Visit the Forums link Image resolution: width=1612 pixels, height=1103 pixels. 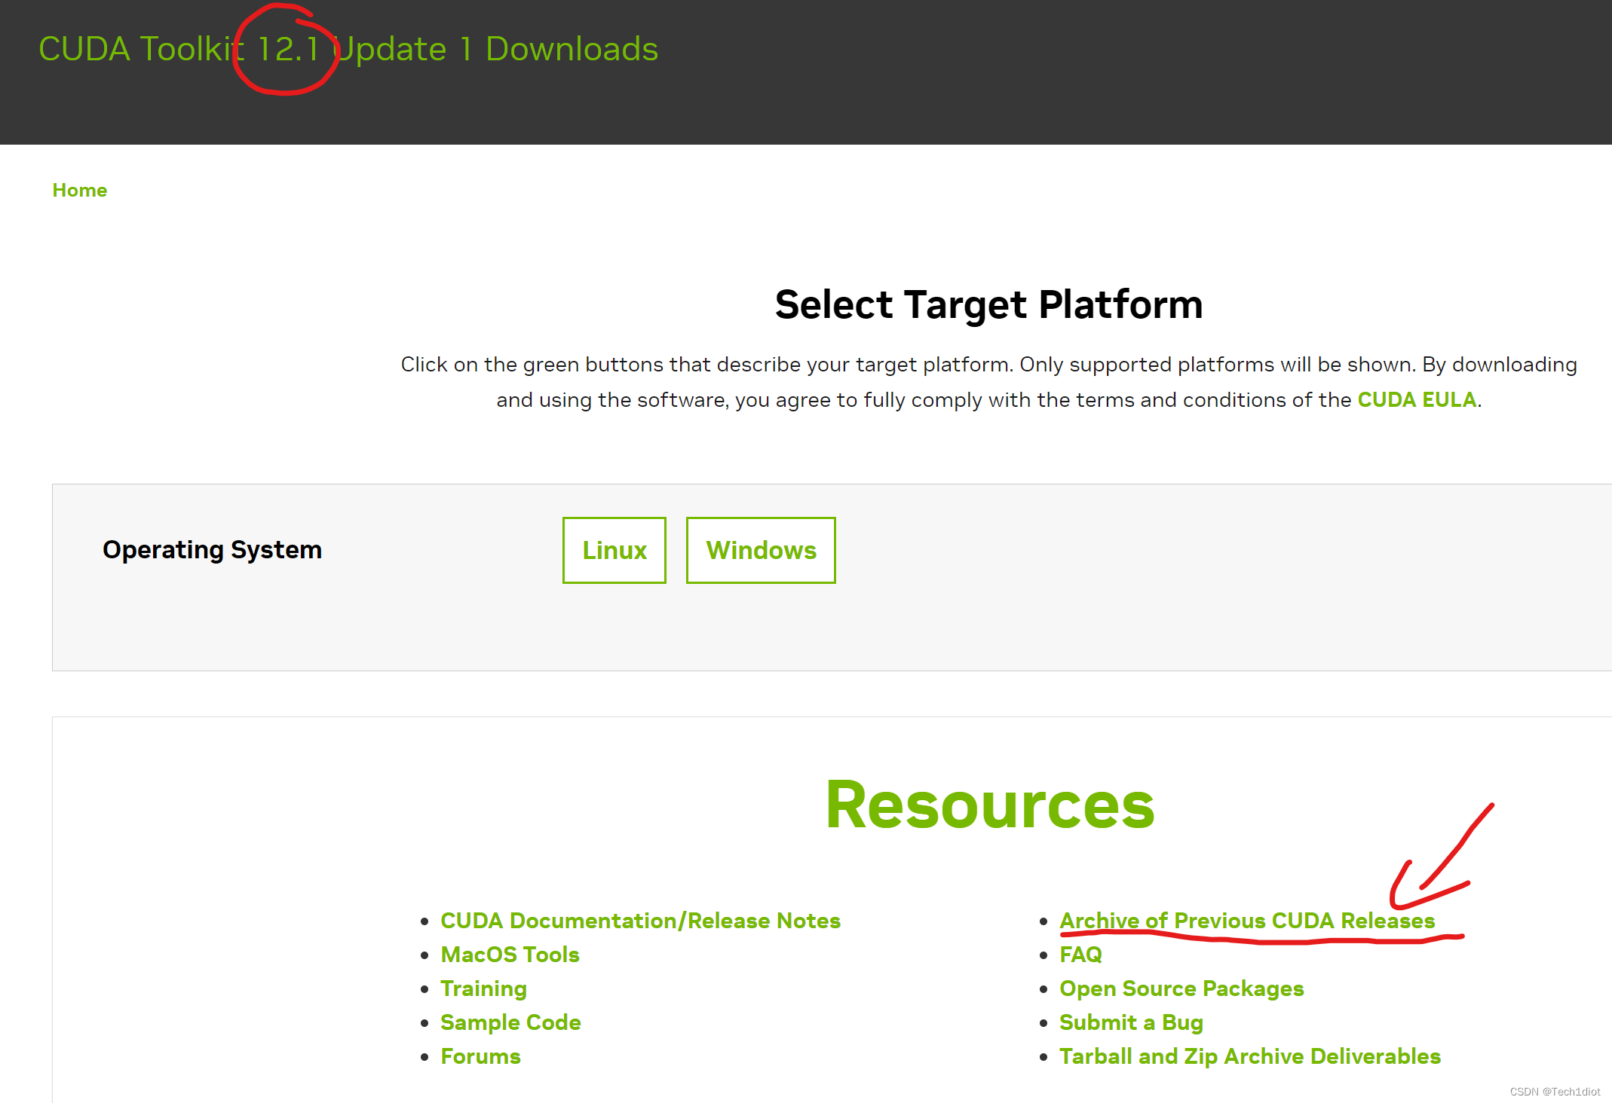[x=480, y=1056]
